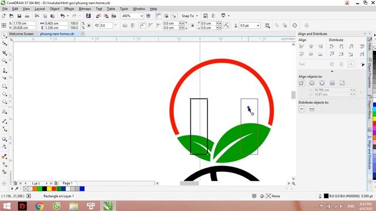Cut selection with the scissors icon
Screen dimensions: 376x211
37,16
